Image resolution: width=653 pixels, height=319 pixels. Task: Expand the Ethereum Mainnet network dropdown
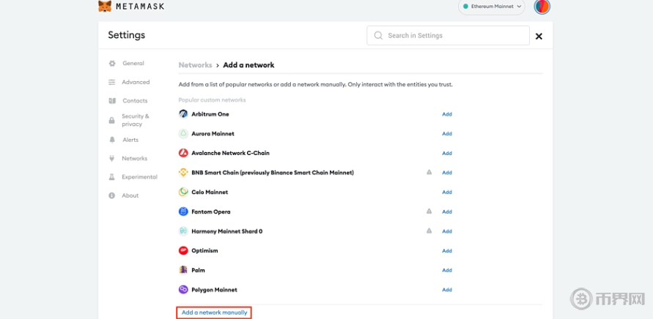[492, 7]
